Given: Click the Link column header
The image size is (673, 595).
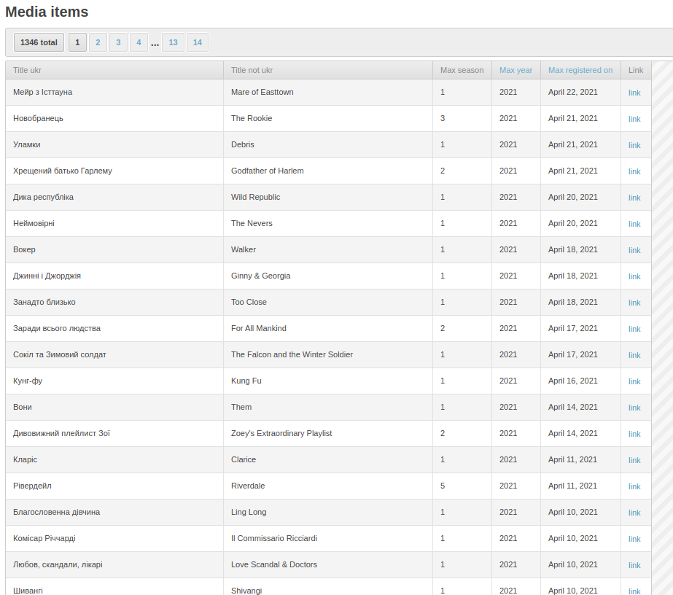Looking at the screenshot, I should pos(636,70).
